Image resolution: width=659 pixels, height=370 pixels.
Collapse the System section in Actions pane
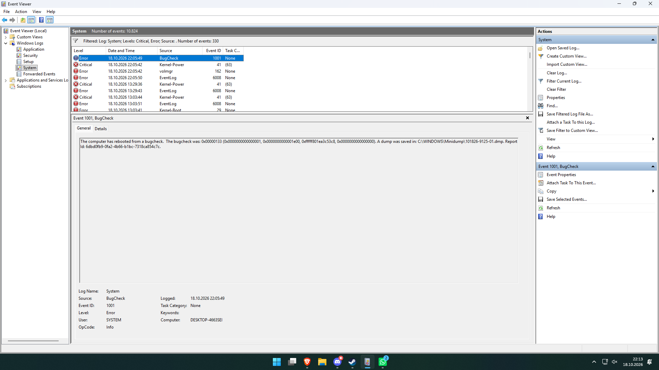tap(653, 40)
